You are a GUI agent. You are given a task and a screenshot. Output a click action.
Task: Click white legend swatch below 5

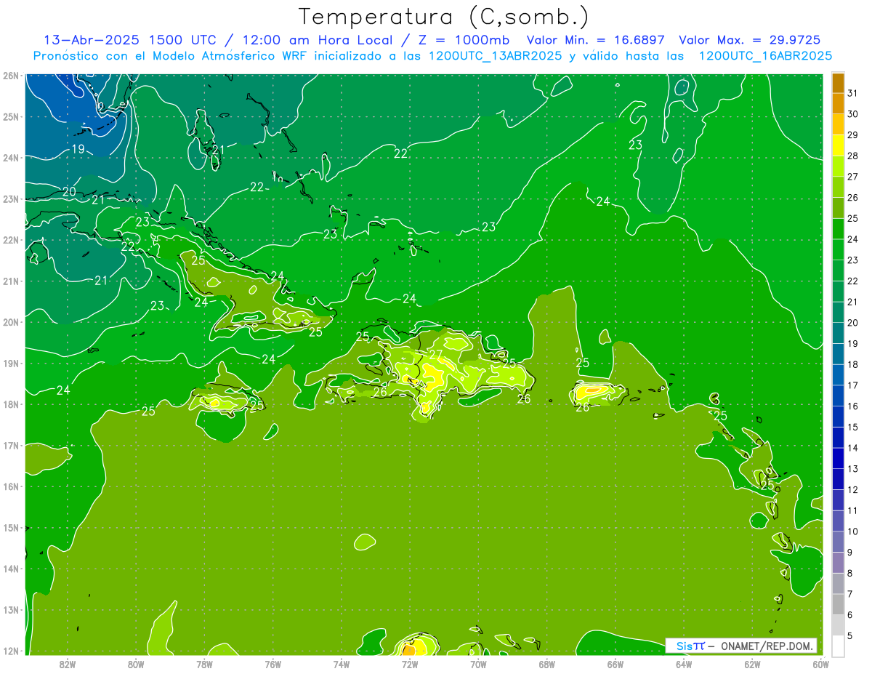coord(838,646)
